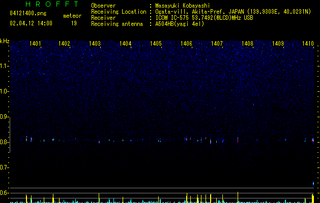The width and height of the screenshot is (320, 203).
Task: Click the Ogata-vill. Akita-Pref. JAPAN location text
Action: 233,12
